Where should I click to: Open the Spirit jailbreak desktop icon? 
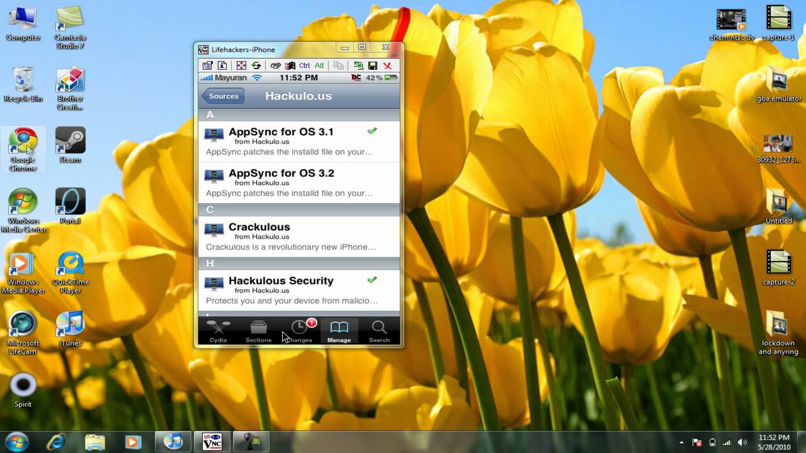23,391
